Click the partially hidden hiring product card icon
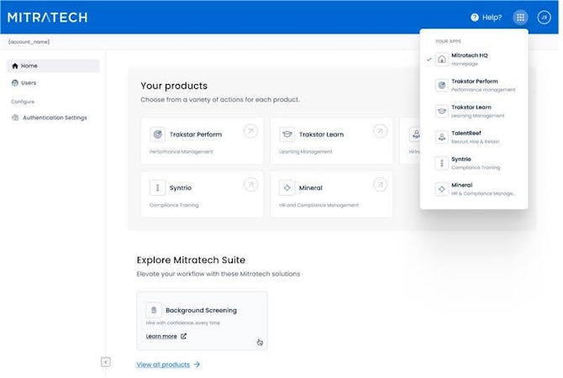The image size is (563, 378). pos(415,134)
